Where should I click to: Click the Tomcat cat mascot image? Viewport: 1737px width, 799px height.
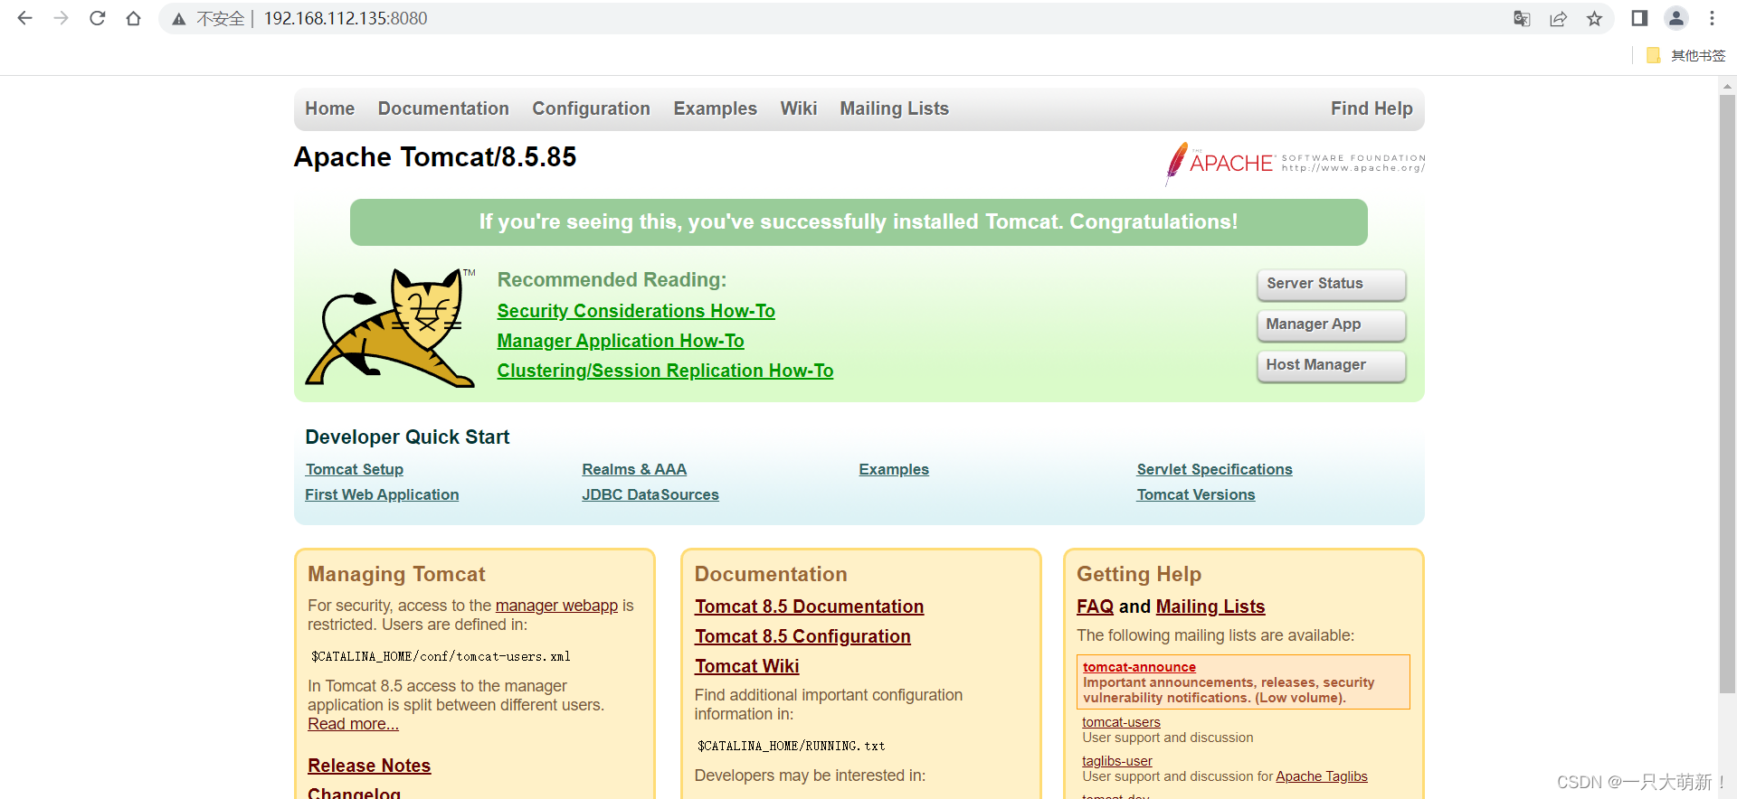(391, 327)
